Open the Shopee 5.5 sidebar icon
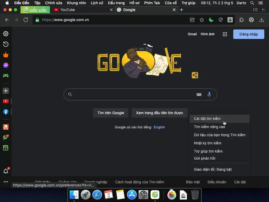This screenshot has height=202, width=269. 6,127
